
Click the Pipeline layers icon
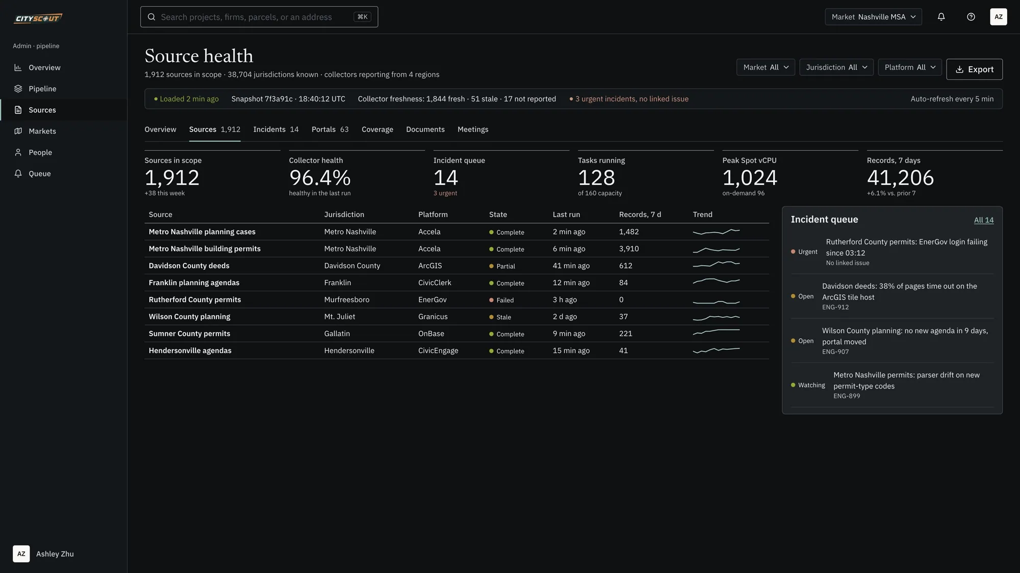coord(18,89)
